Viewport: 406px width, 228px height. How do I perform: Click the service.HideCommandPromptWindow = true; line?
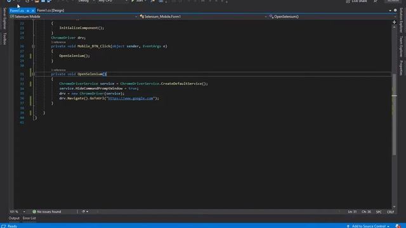pyautogui.click(x=99, y=89)
